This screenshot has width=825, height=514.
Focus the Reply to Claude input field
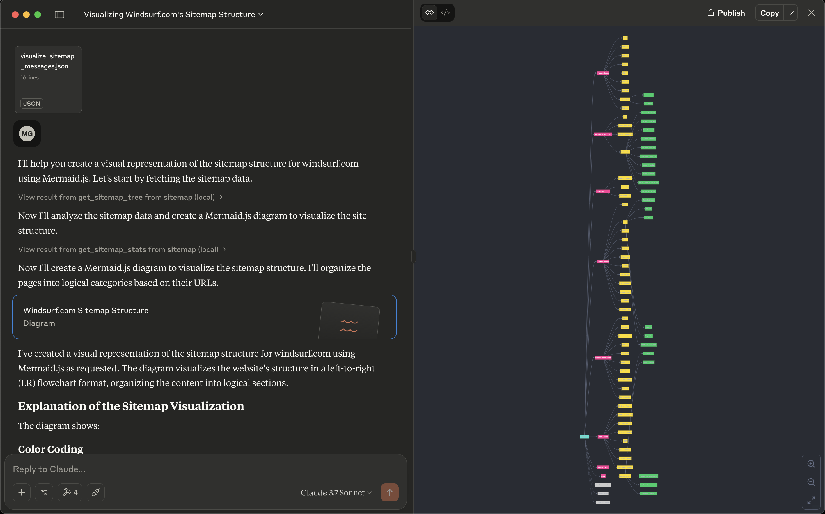point(205,469)
